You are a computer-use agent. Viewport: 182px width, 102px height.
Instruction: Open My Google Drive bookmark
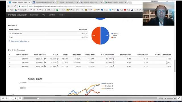pos(22,10)
